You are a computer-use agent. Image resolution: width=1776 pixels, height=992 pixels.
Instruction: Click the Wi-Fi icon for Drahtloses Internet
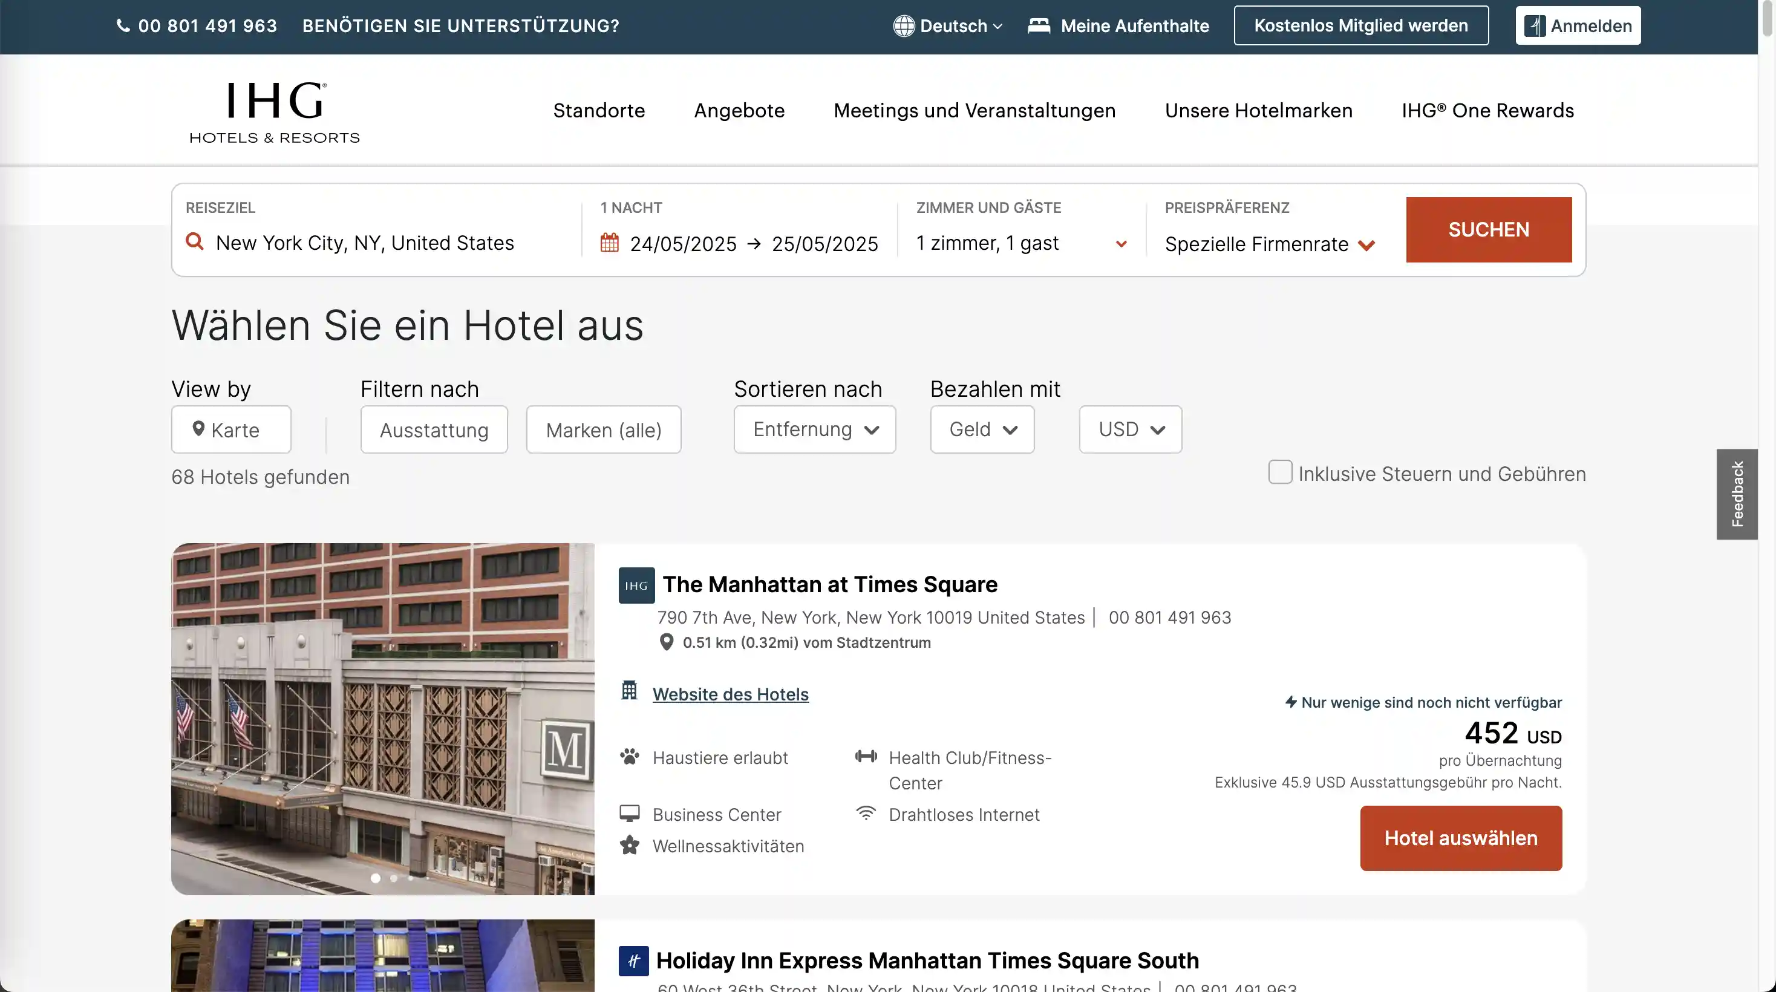[x=866, y=813]
